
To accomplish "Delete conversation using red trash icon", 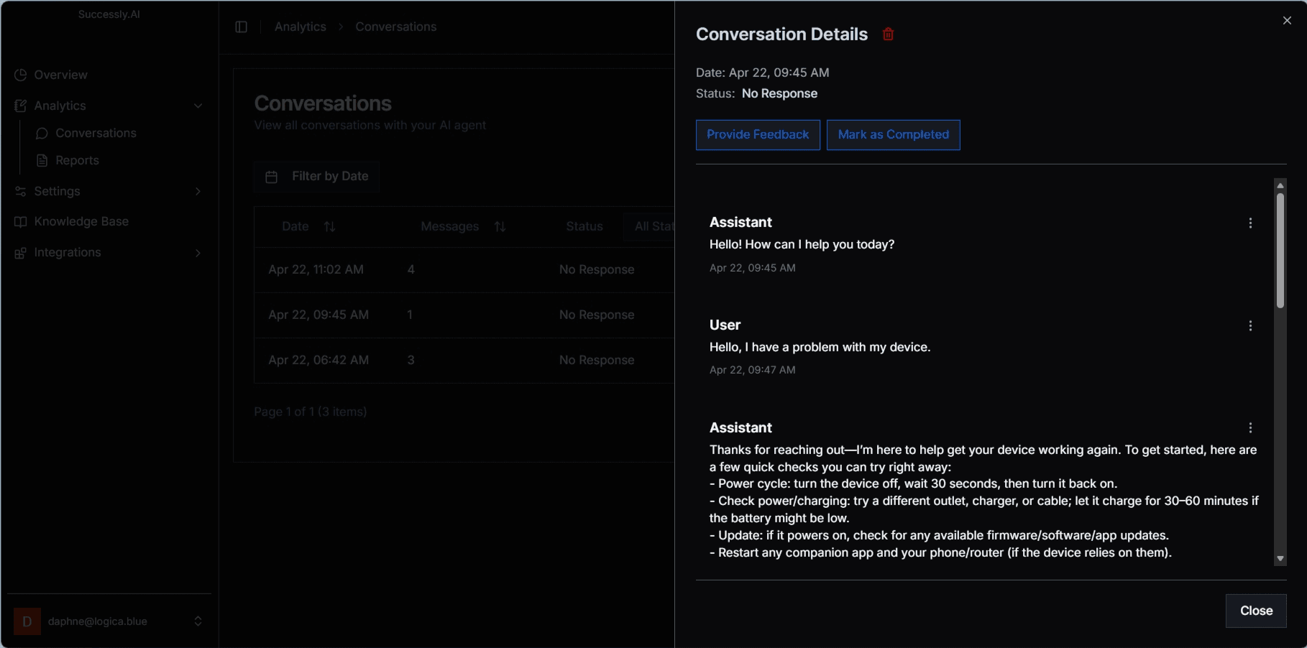I will tap(888, 34).
